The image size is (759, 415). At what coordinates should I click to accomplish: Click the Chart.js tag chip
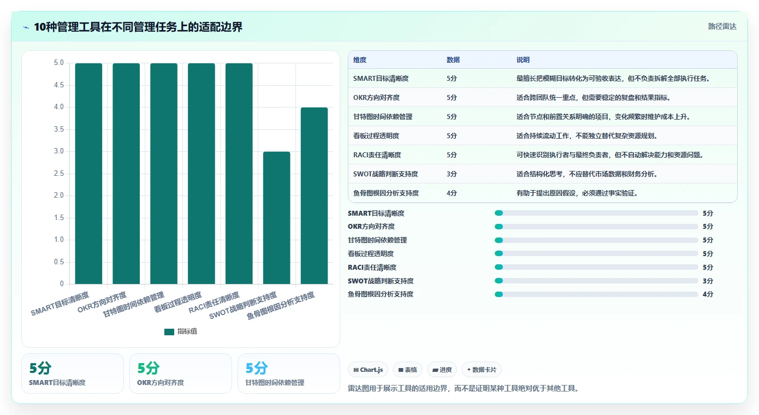click(369, 370)
